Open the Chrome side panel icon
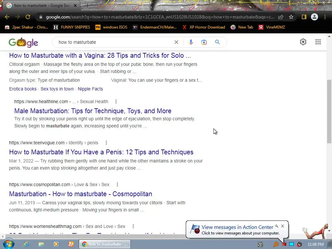The image size is (332, 249). point(304,17)
